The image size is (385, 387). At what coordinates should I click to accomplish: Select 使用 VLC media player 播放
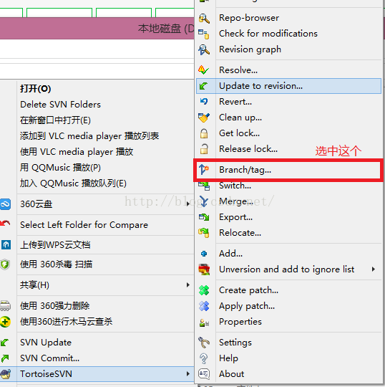click(77, 152)
